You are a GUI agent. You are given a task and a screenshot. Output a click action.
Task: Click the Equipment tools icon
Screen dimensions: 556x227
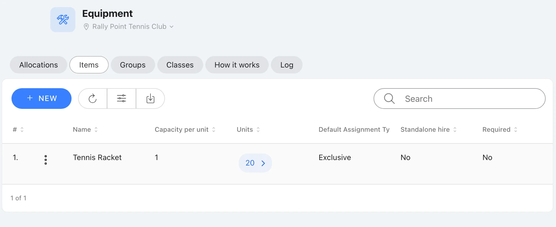pos(63,20)
